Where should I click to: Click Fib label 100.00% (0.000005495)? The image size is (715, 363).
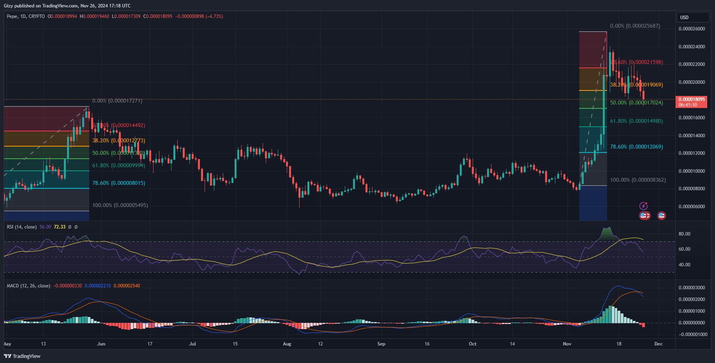[120, 205]
